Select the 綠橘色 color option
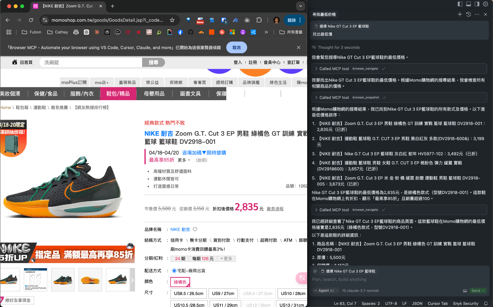Screen dimensions: 493x307 [180, 282]
